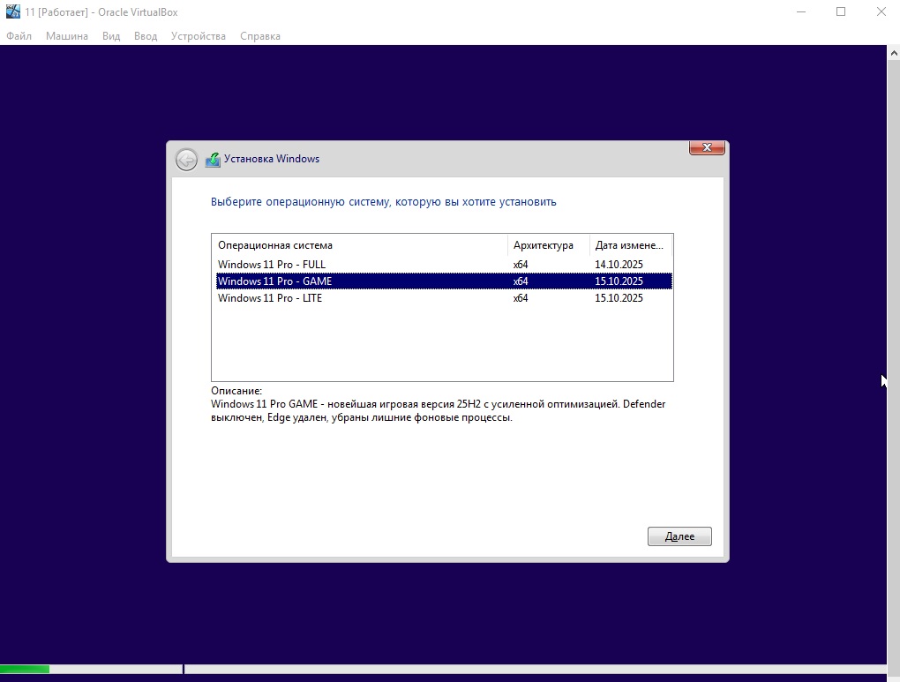Close the VirtualBox window
The image size is (900, 682).
point(881,11)
